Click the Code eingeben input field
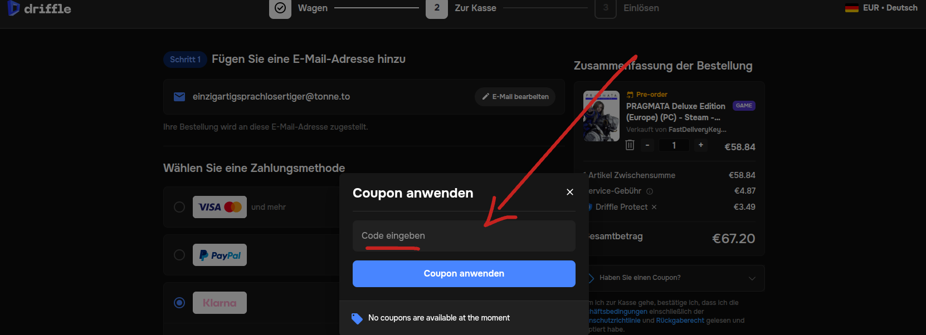 click(x=464, y=236)
